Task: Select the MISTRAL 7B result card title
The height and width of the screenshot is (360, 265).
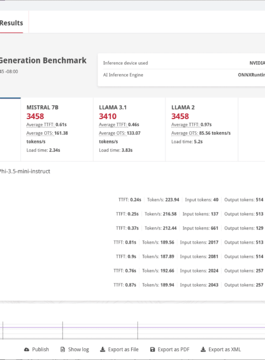Action: (43, 107)
